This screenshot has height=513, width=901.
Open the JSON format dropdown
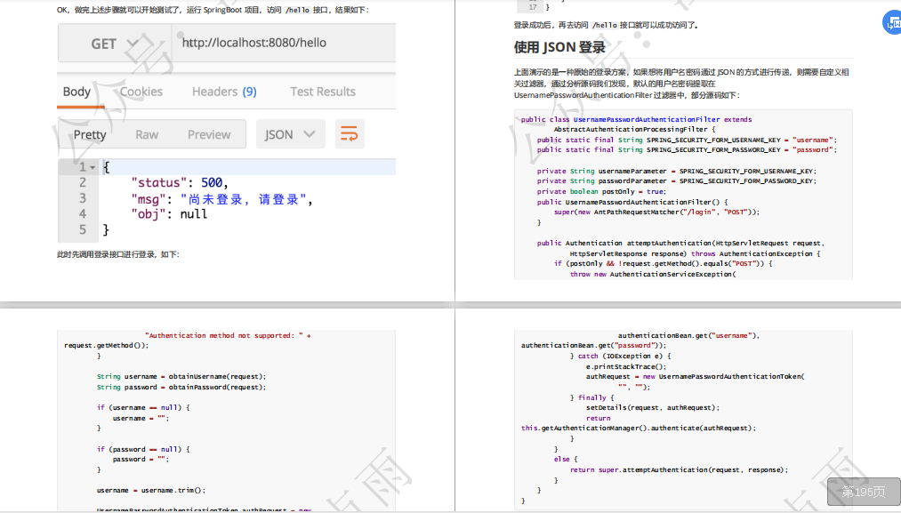[290, 134]
